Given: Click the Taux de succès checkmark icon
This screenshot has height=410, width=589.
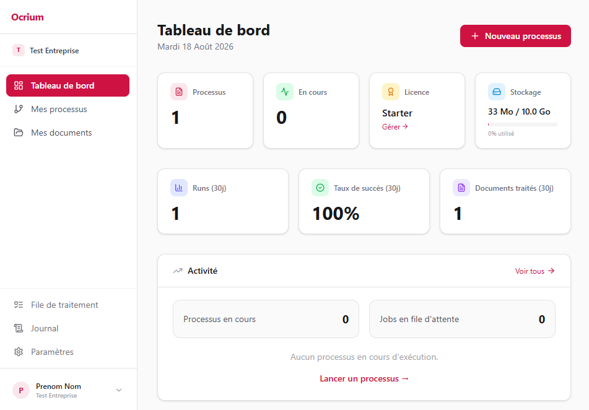Looking at the screenshot, I should [320, 188].
